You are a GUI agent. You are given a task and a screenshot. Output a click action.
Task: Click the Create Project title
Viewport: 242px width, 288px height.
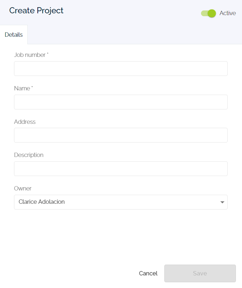[36, 10]
